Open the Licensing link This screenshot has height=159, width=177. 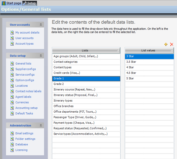coord(21,150)
